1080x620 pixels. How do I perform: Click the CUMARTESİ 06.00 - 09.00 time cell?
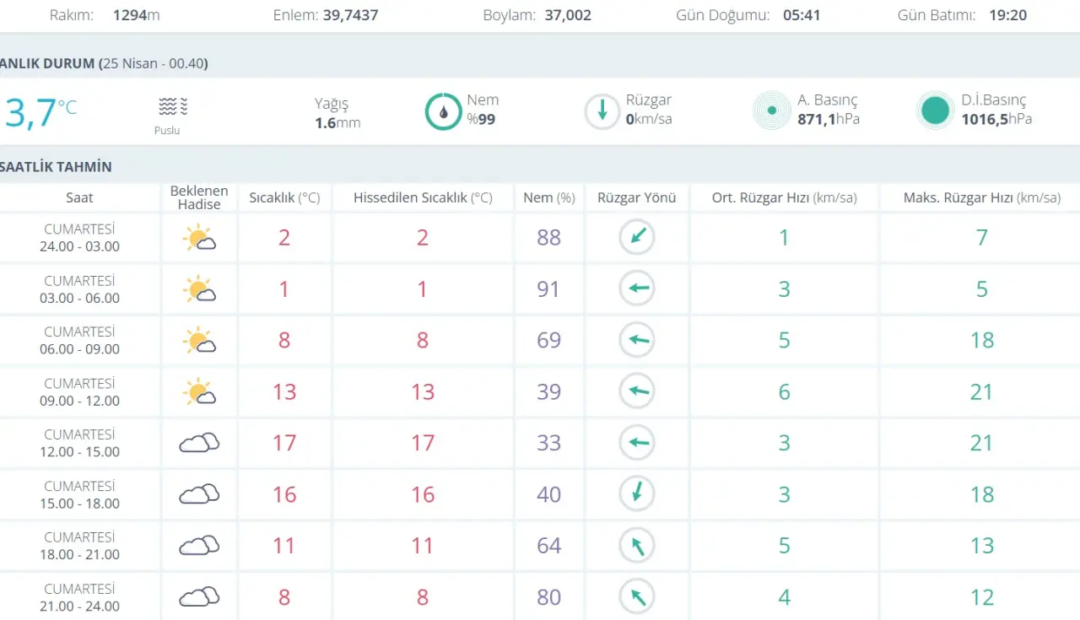click(x=80, y=340)
